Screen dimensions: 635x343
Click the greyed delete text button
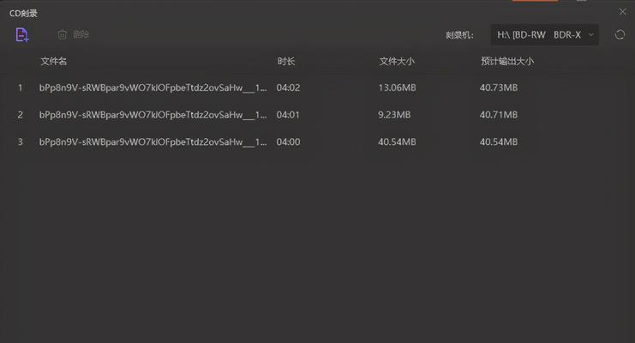(x=81, y=35)
